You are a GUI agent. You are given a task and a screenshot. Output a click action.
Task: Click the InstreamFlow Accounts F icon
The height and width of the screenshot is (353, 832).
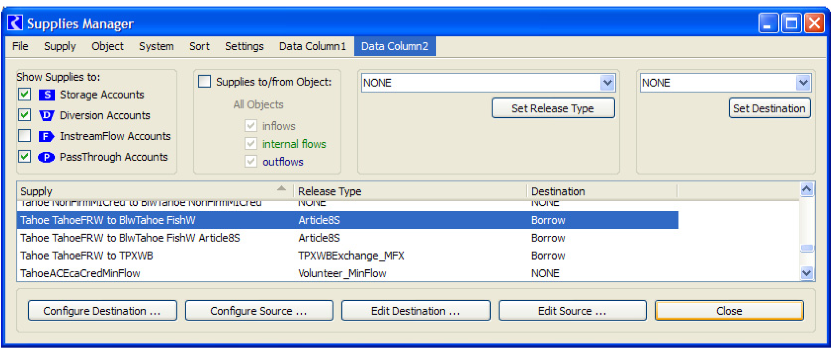(46, 136)
